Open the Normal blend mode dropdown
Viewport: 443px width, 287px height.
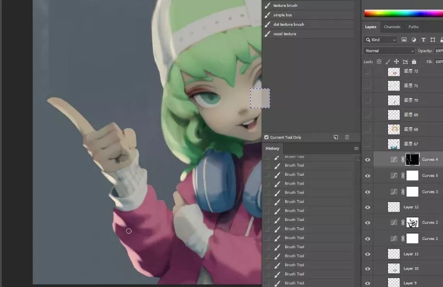389,51
